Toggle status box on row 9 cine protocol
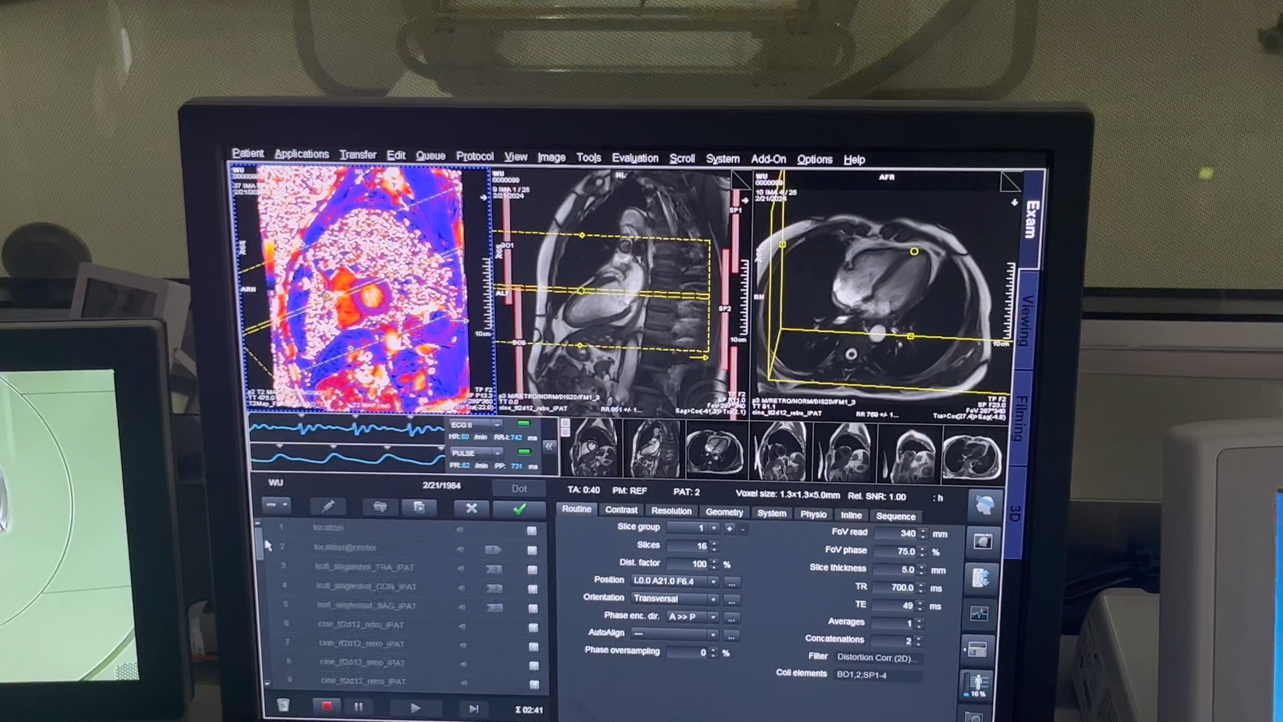This screenshot has height=722, width=1283. click(534, 685)
